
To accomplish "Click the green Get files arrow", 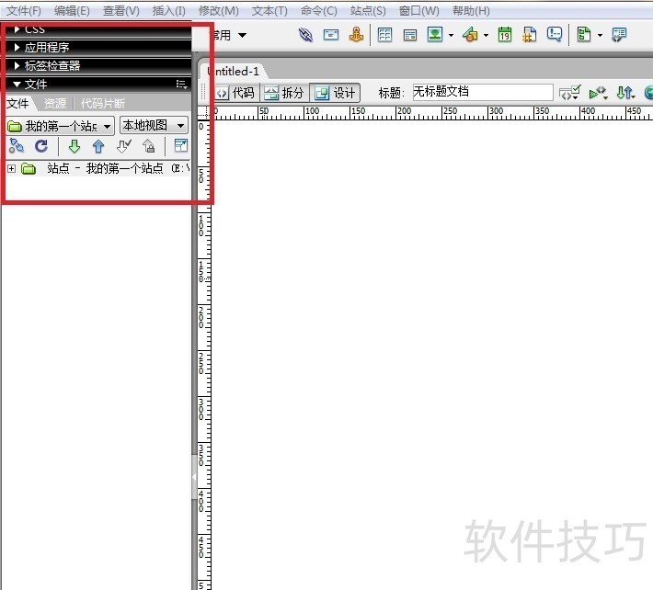I will (74, 146).
